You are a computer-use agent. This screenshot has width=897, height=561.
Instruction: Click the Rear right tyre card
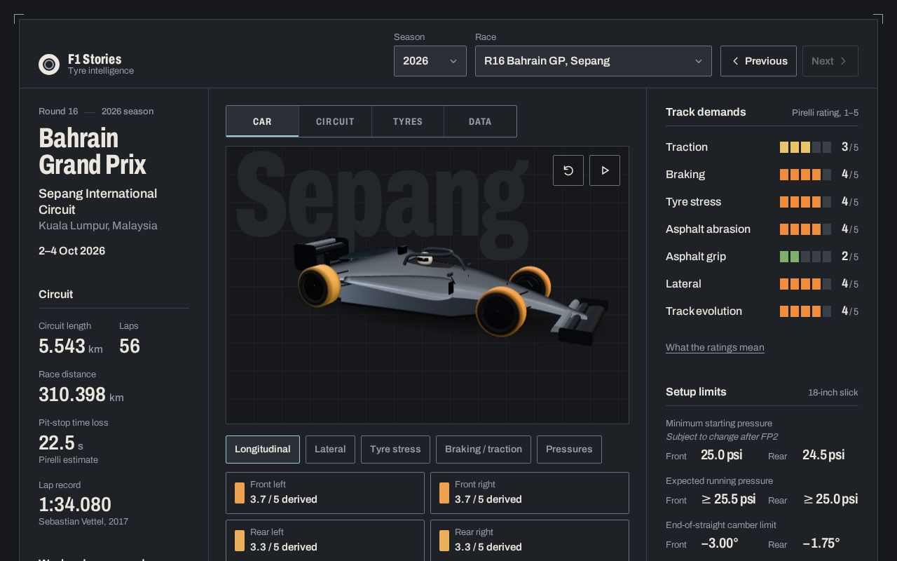(530, 540)
